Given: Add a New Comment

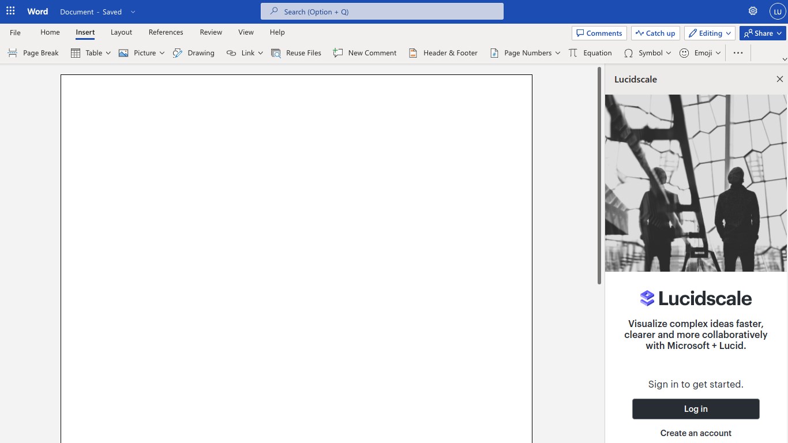Looking at the screenshot, I should 365,53.
